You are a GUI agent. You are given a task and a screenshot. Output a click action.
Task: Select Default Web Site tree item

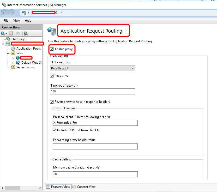32,63
